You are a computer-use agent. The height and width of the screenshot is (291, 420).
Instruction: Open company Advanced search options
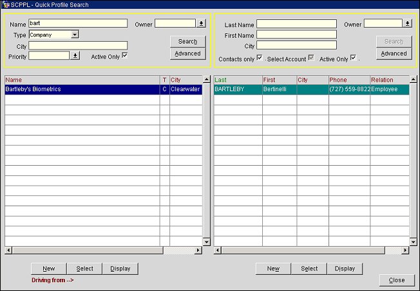tap(187, 54)
